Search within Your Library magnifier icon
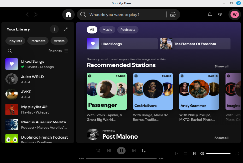 pos(10,51)
